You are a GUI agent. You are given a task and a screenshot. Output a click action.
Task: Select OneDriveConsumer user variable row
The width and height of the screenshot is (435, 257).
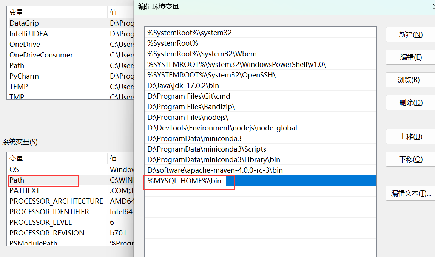click(71, 55)
